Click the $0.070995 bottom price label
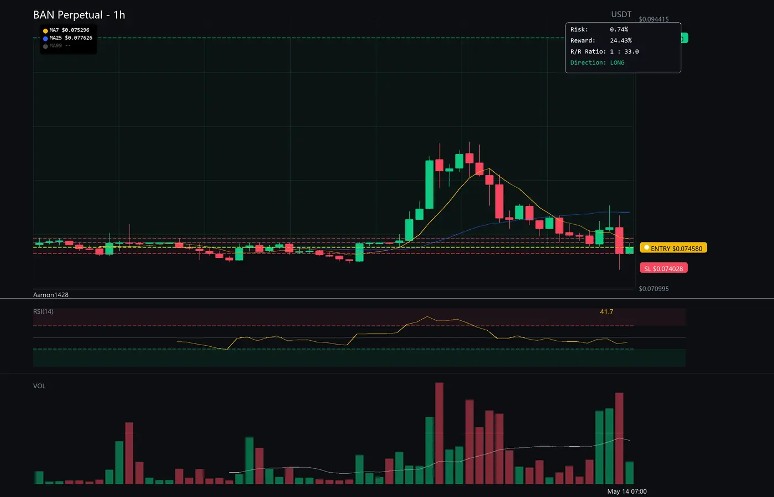 (x=653, y=289)
